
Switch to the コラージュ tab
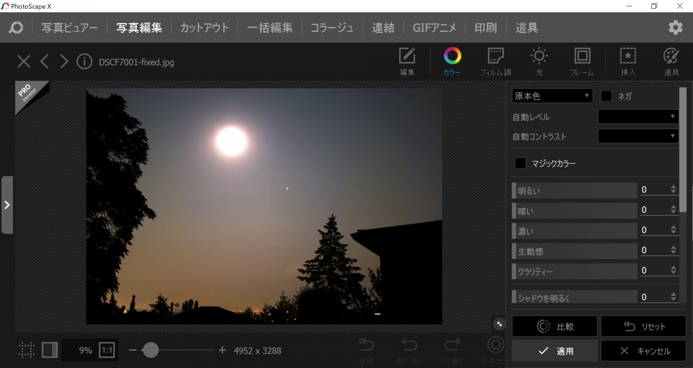pos(332,28)
